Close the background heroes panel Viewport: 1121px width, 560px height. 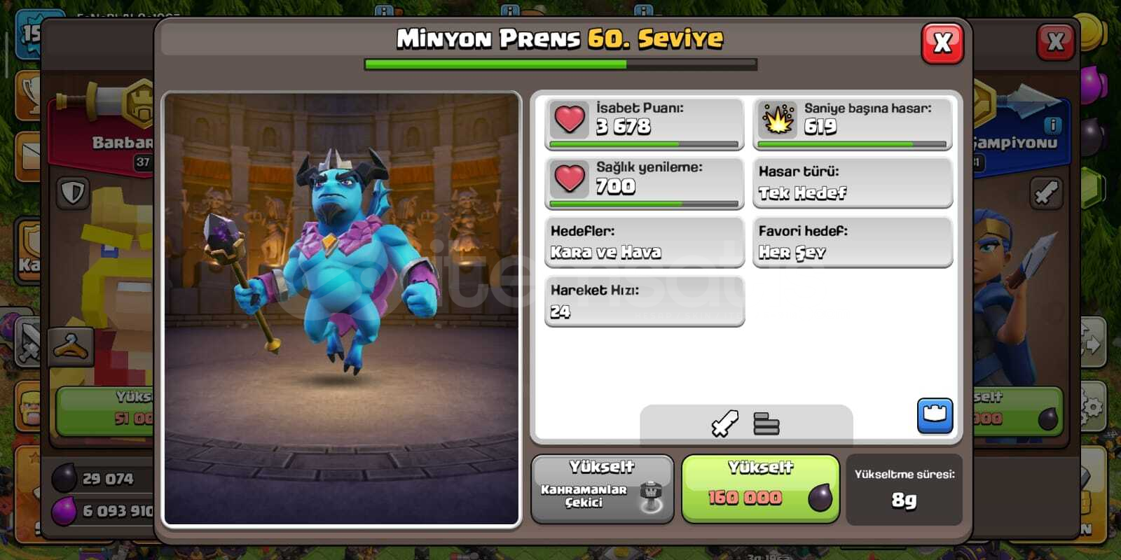coord(1056,42)
